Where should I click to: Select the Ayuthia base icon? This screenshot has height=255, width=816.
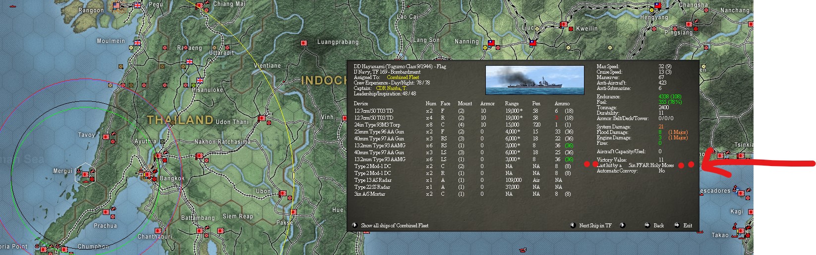pos(158,155)
